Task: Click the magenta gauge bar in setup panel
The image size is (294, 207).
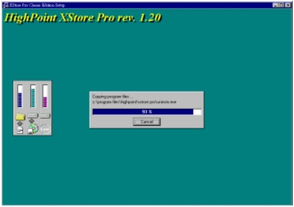Action: [45, 96]
